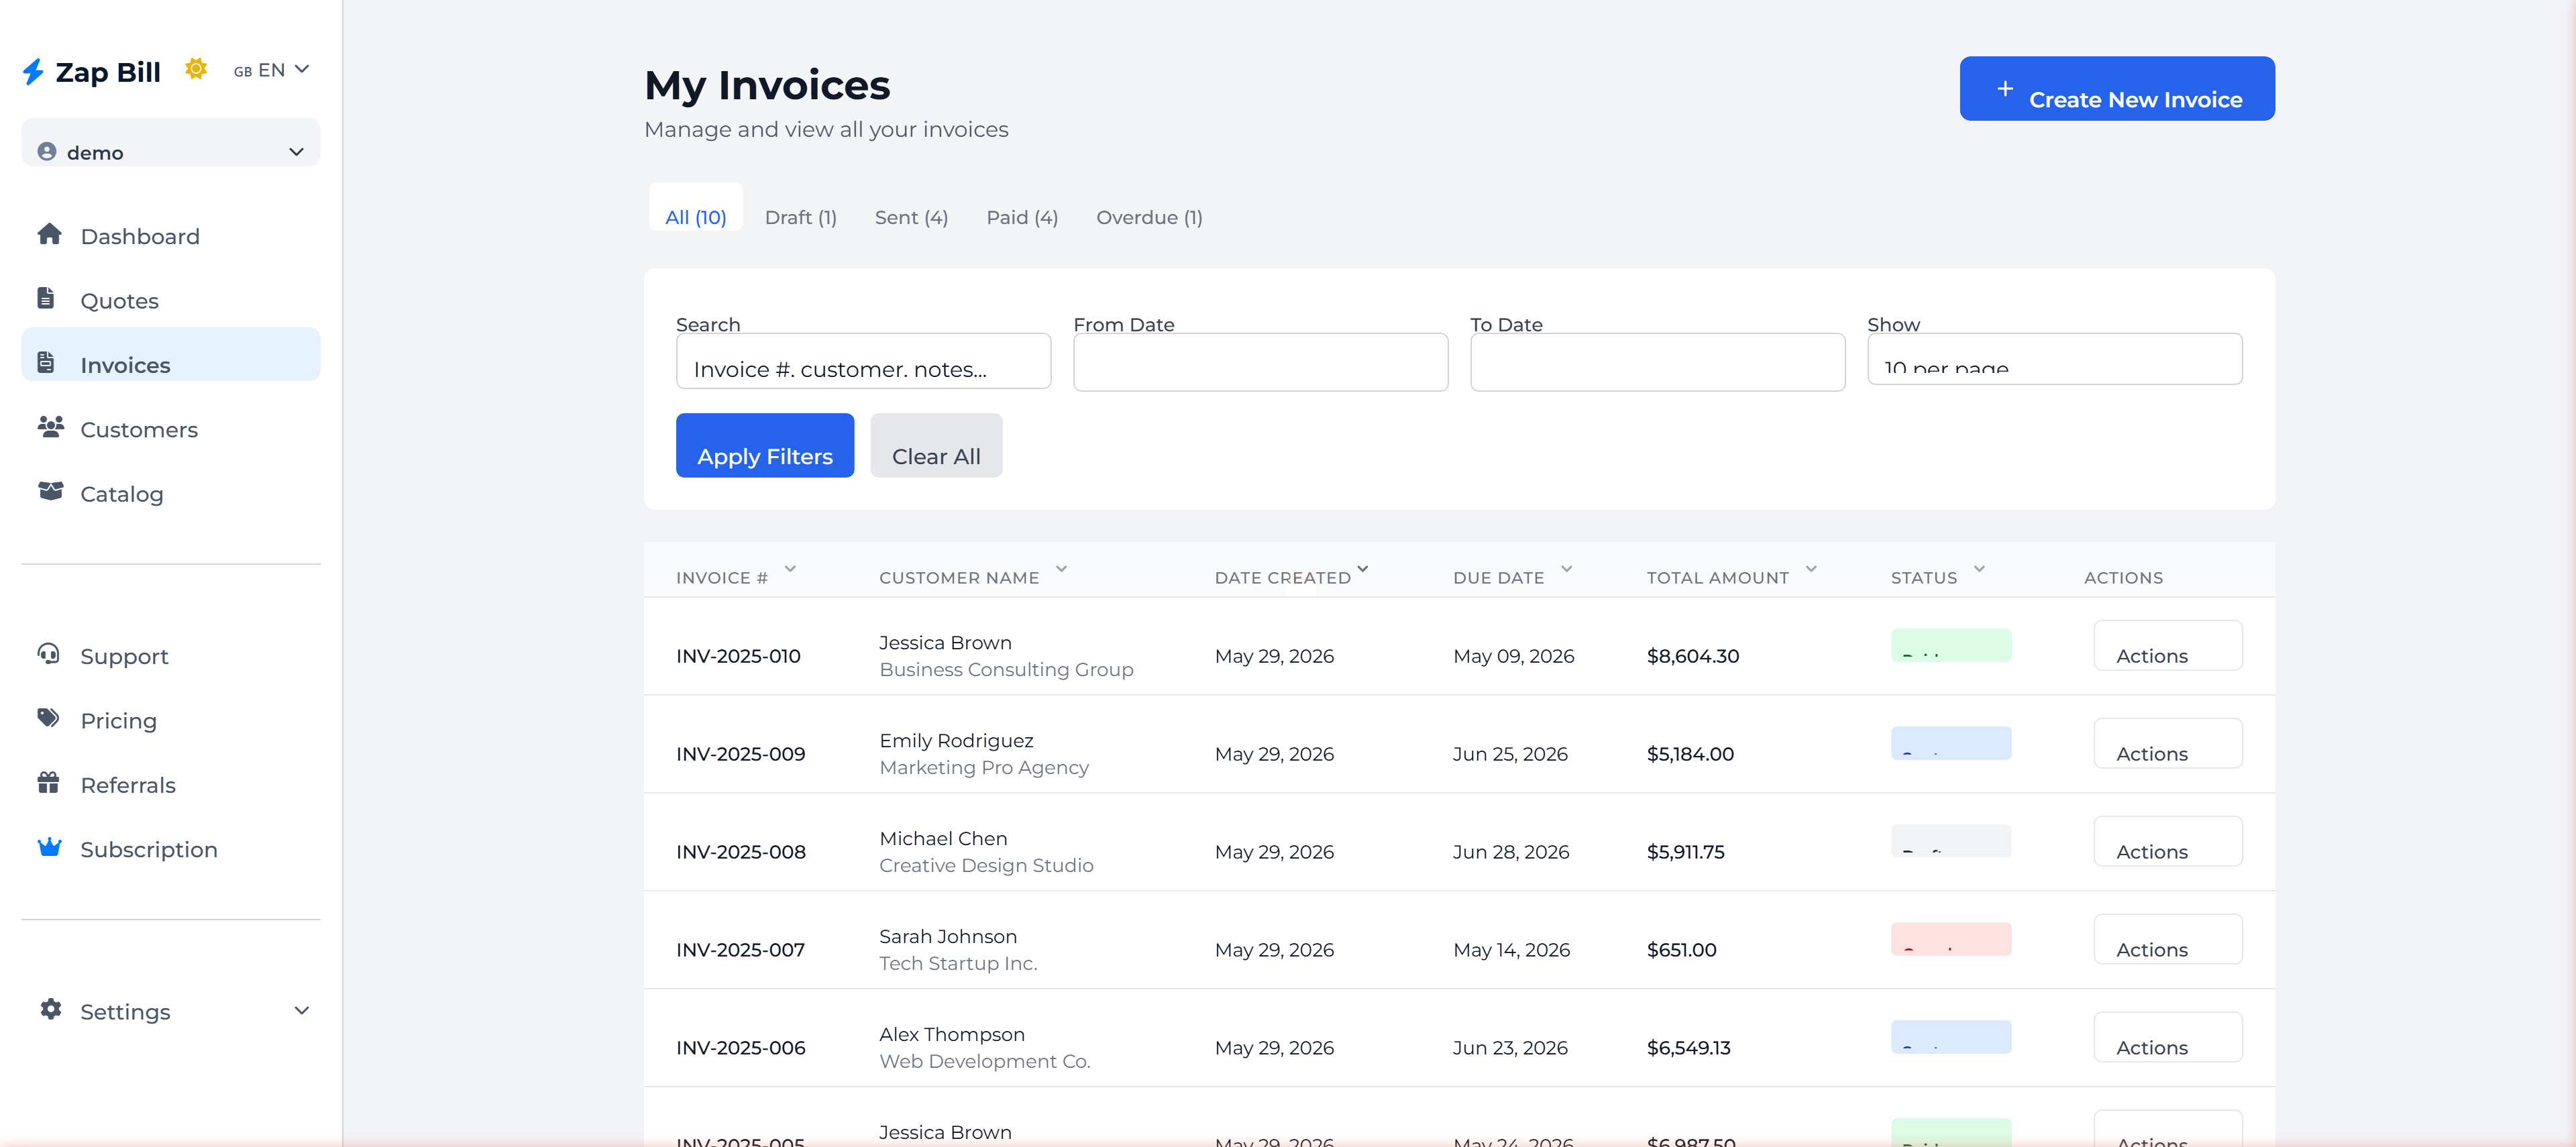The width and height of the screenshot is (2576, 1147).
Task: Open Actions for INV-2025-007
Action: pyautogui.click(x=2167, y=939)
